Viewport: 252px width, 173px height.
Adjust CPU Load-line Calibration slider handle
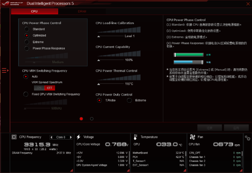tap(99, 36)
